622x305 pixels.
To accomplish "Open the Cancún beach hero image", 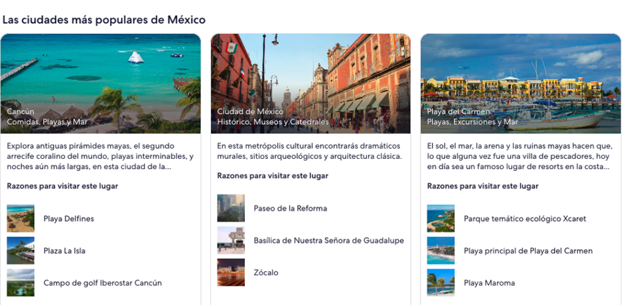I will pos(101,84).
